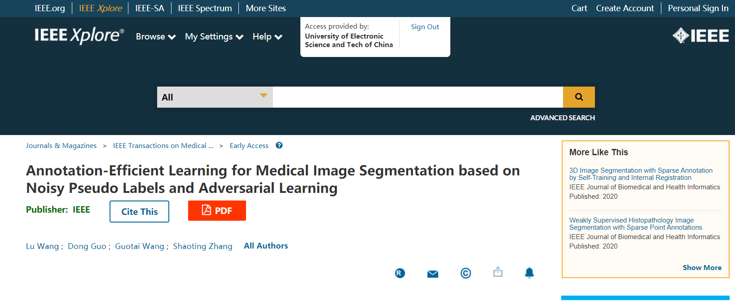Open the More Sites menu item
Screen dimensions: 735x301
(x=265, y=8)
